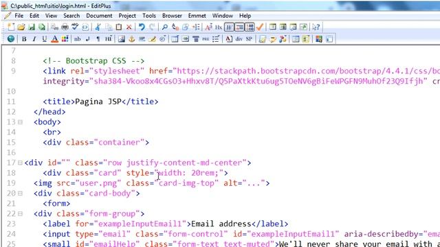Open the Project menu
This screenshot has height=247, width=440.
point(127,16)
